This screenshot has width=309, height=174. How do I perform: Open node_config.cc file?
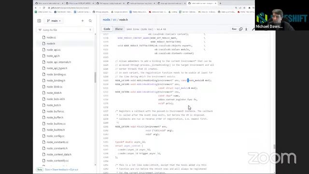pyautogui.click(x=56, y=136)
